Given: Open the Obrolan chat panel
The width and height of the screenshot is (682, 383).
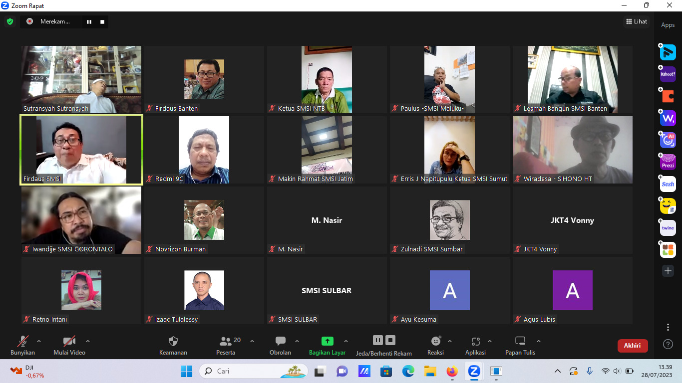Looking at the screenshot, I should point(280,342).
